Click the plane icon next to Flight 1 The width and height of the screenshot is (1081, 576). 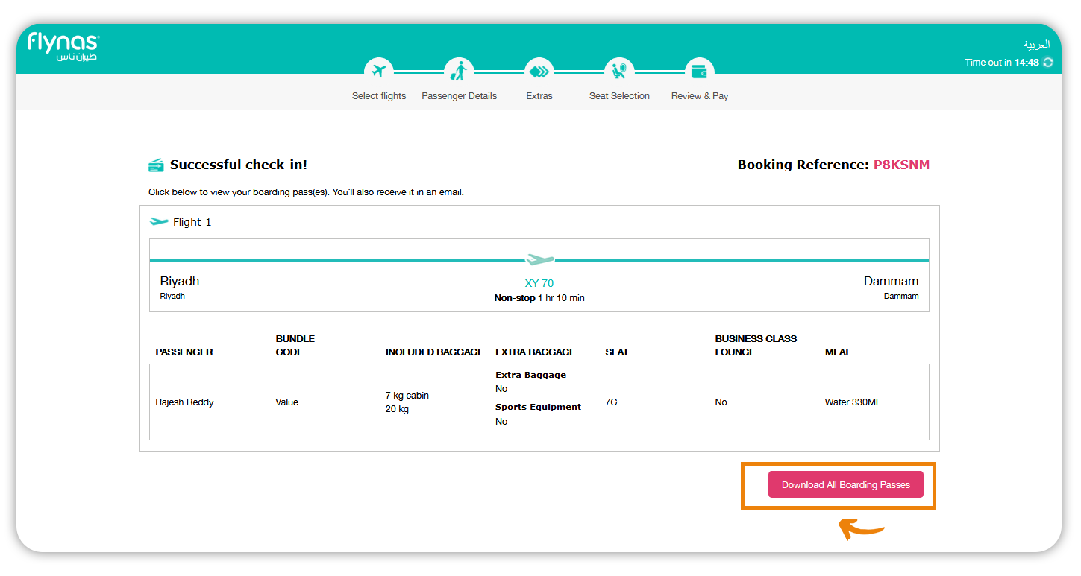(159, 221)
